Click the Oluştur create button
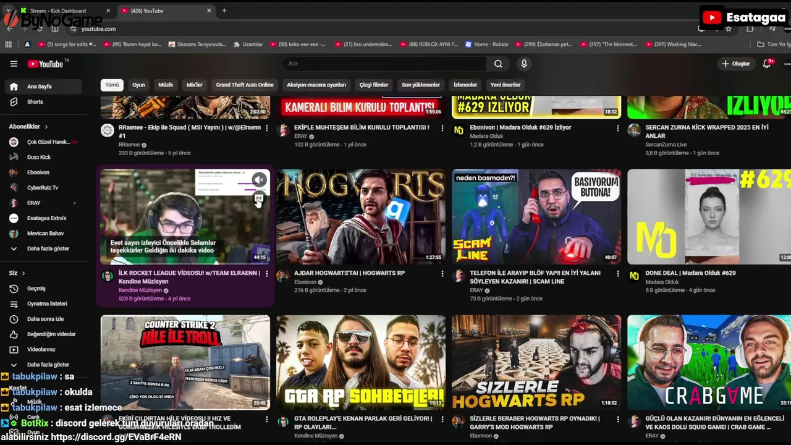 point(735,64)
